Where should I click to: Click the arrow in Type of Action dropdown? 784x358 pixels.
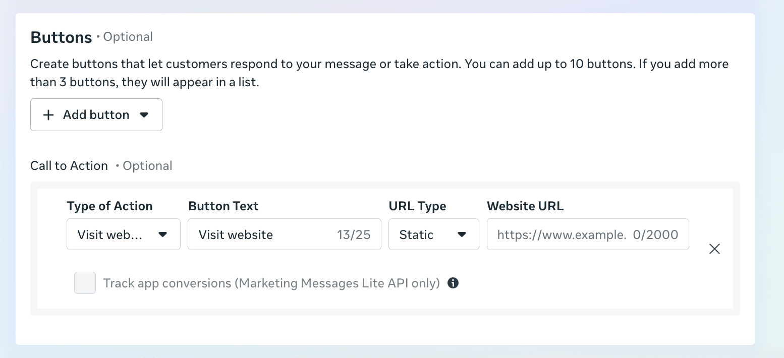pos(162,234)
